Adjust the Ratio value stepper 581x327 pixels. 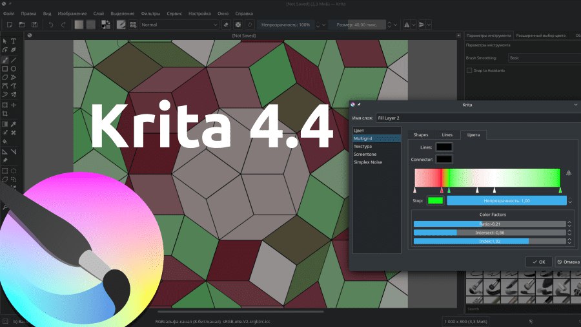tap(569, 224)
